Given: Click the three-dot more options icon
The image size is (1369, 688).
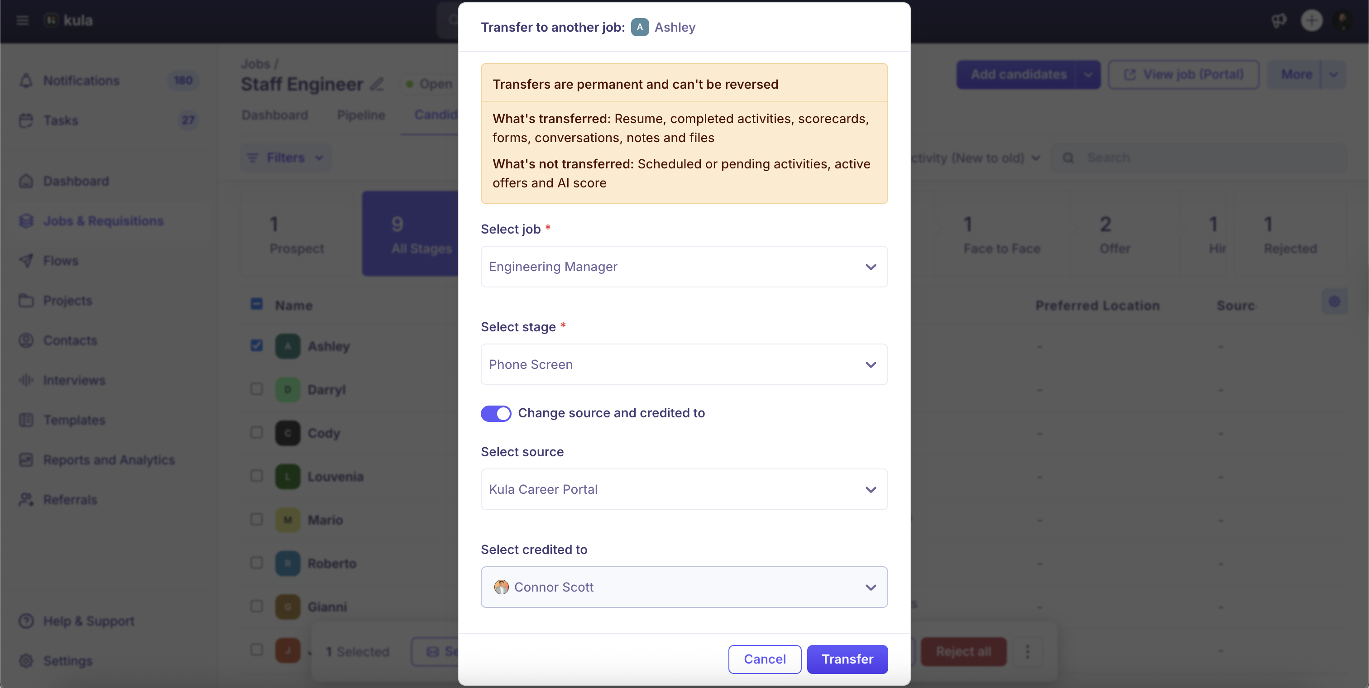Looking at the screenshot, I should [1027, 651].
